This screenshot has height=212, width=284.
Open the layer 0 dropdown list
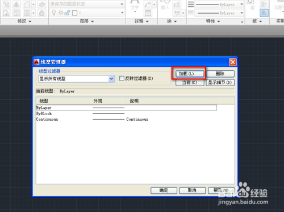122,13
